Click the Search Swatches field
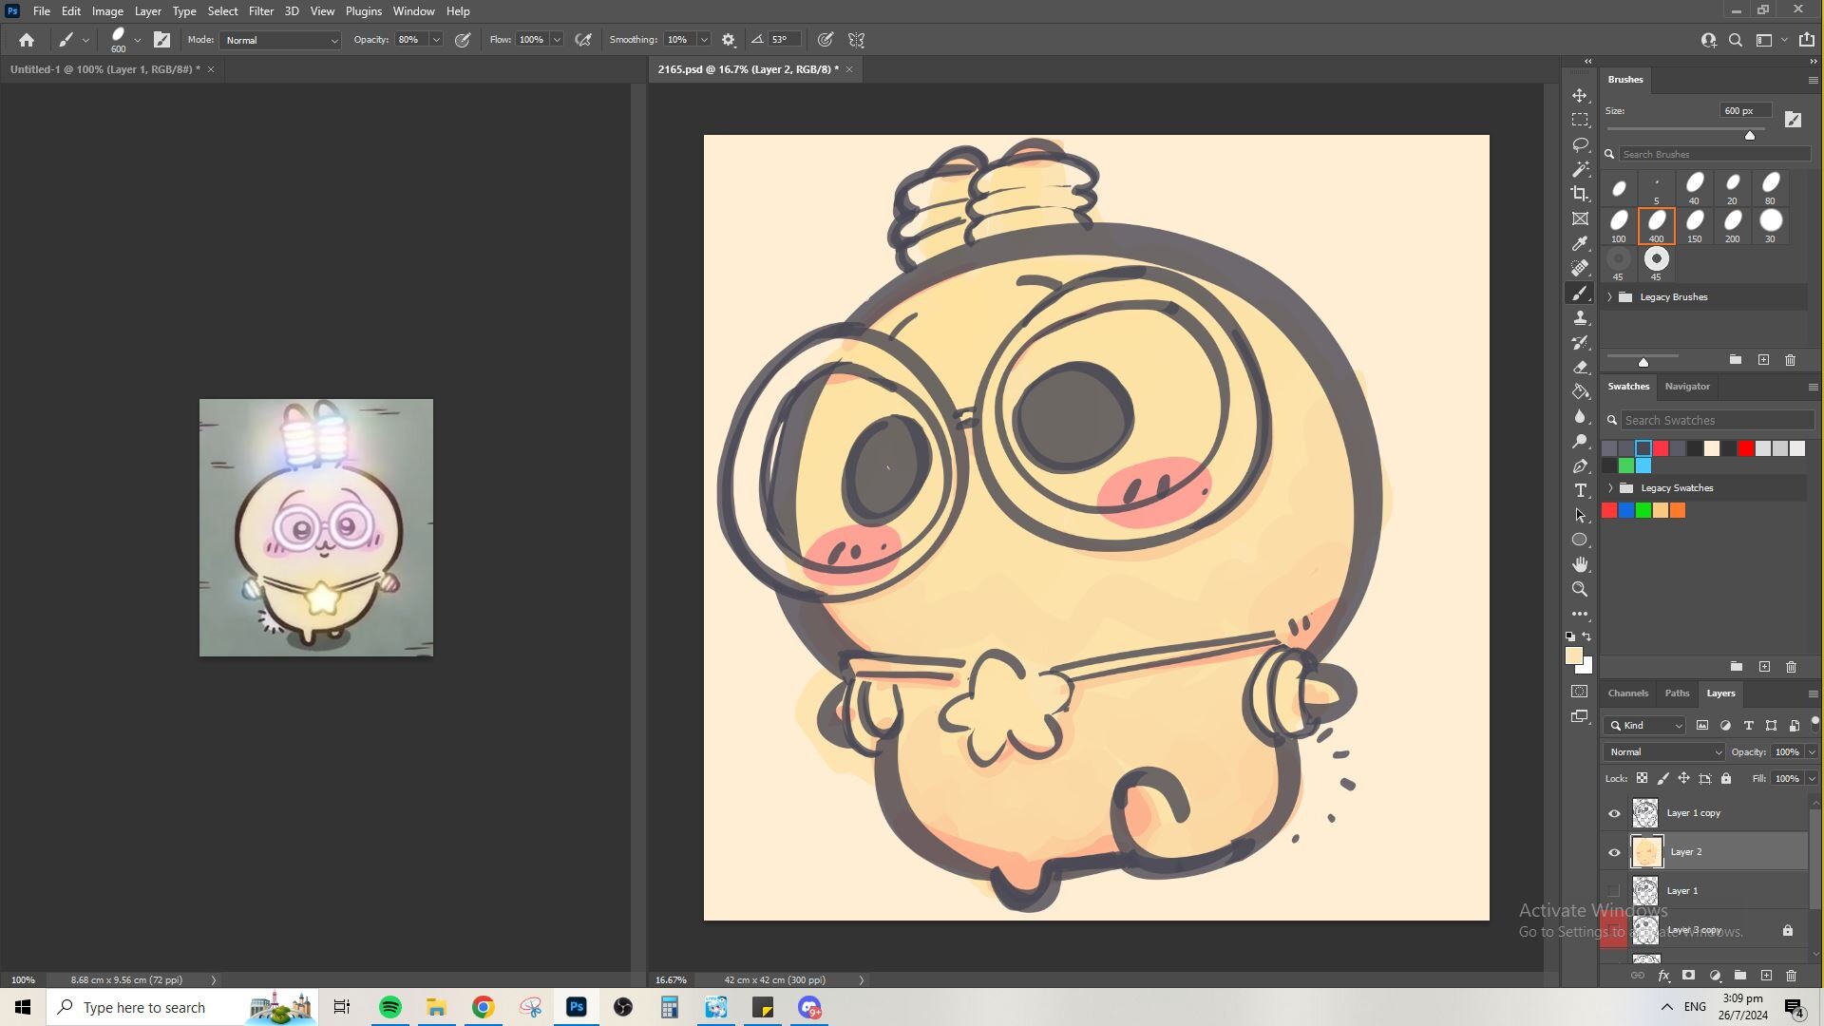This screenshot has height=1026, width=1824. tap(1718, 420)
